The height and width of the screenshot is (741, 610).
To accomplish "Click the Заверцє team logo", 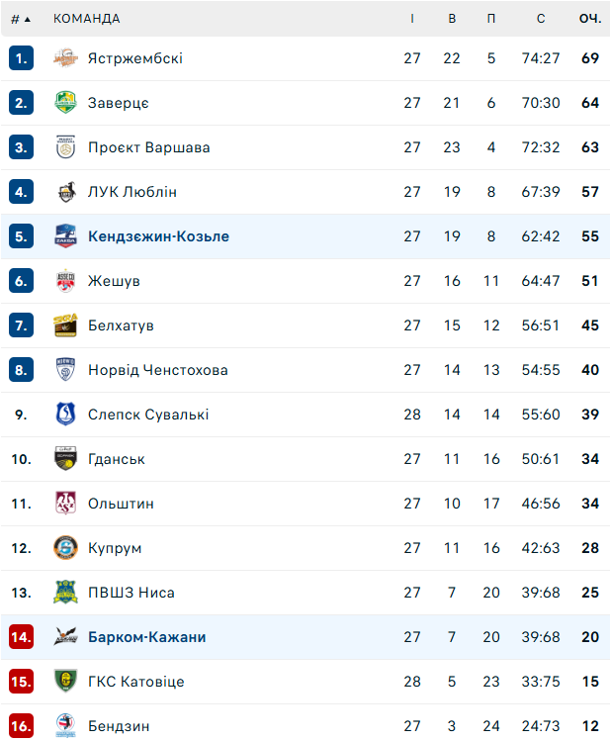I will click(x=64, y=103).
